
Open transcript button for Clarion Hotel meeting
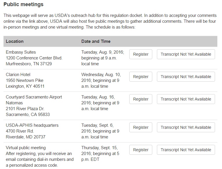(186, 77)
